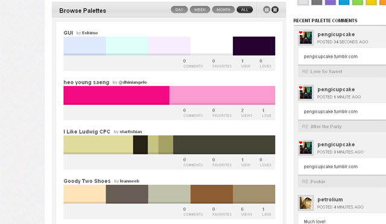Open I Like Ludwig CPC palette
The width and height of the screenshot is (386, 224).
coord(87,132)
